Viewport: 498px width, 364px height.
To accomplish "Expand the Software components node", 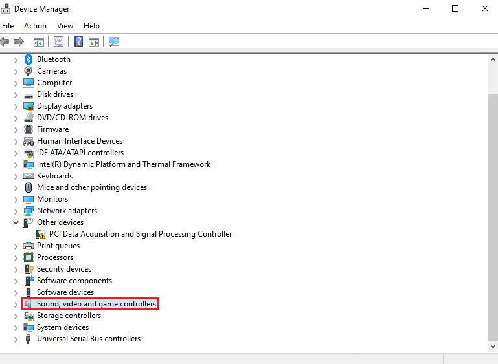I will coord(16,281).
